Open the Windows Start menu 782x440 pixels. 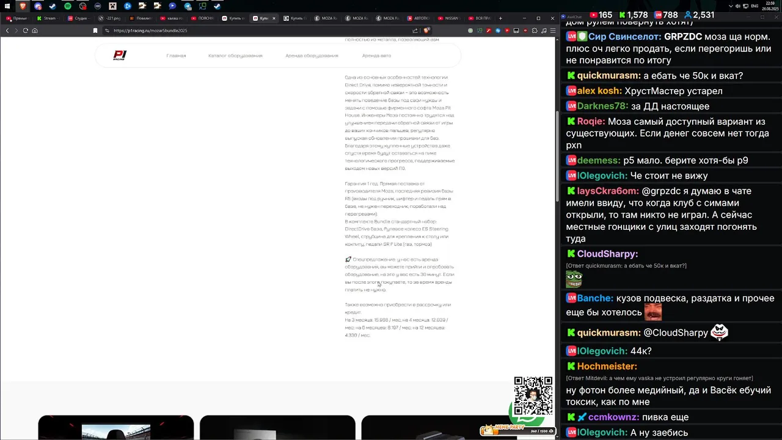(8, 6)
